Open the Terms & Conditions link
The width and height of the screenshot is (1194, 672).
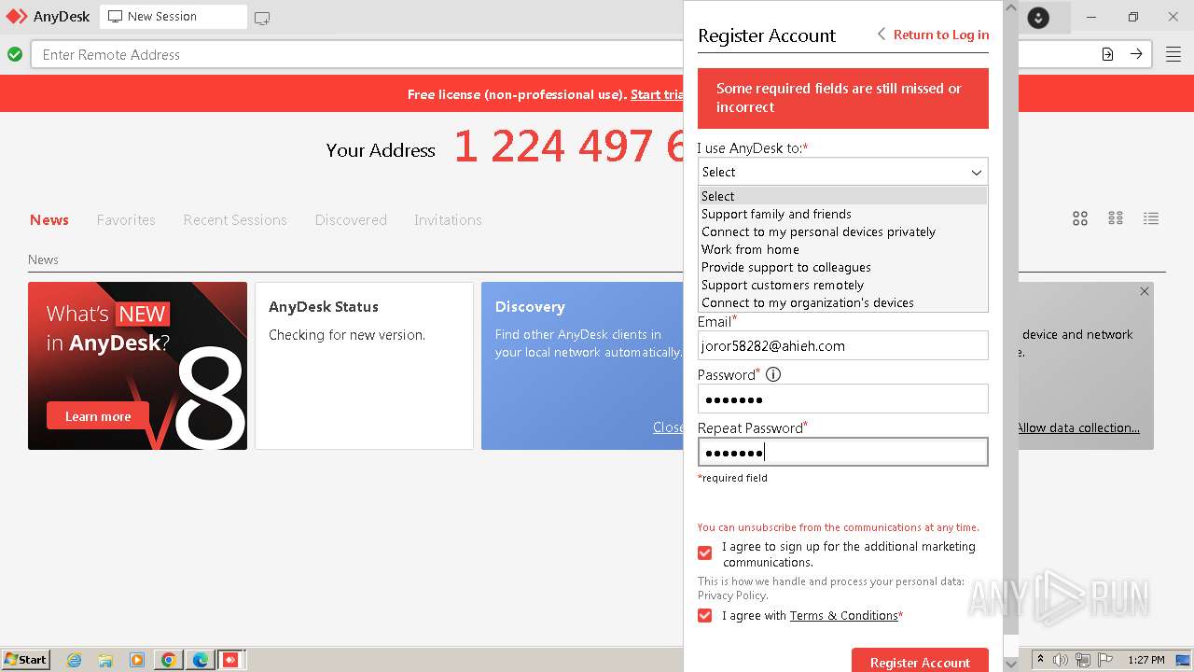point(844,616)
